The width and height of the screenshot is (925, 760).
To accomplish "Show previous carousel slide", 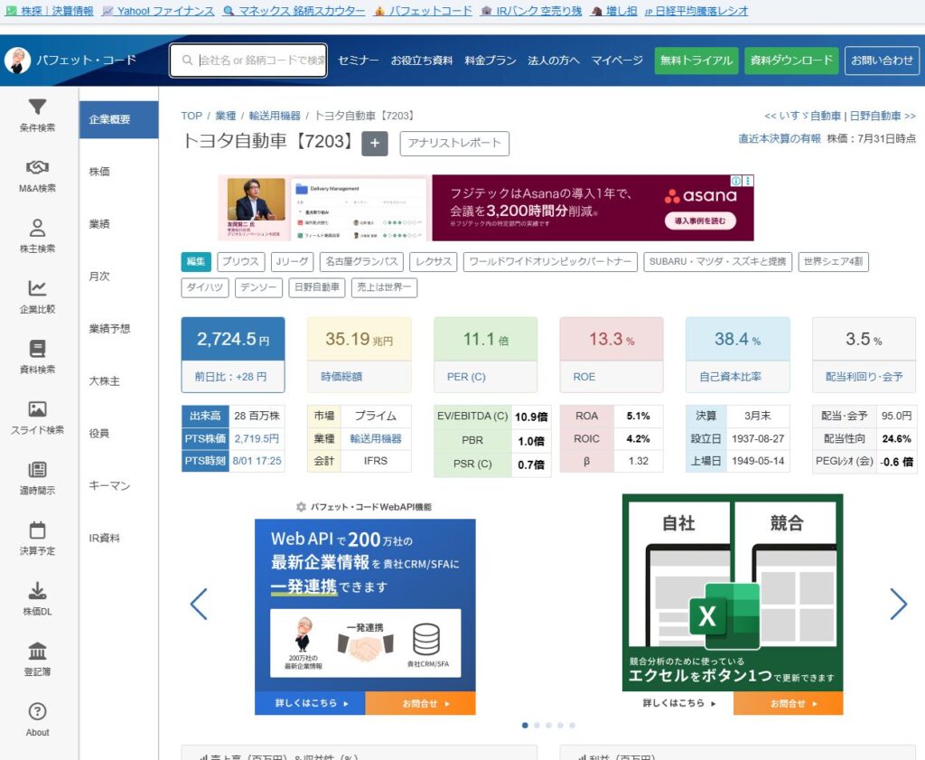I will pos(199,604).
